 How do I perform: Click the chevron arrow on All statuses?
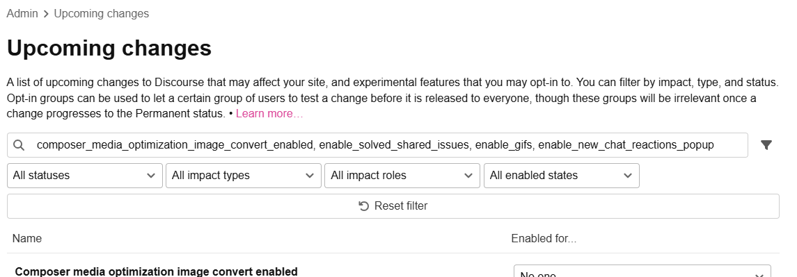click(150, 176)
